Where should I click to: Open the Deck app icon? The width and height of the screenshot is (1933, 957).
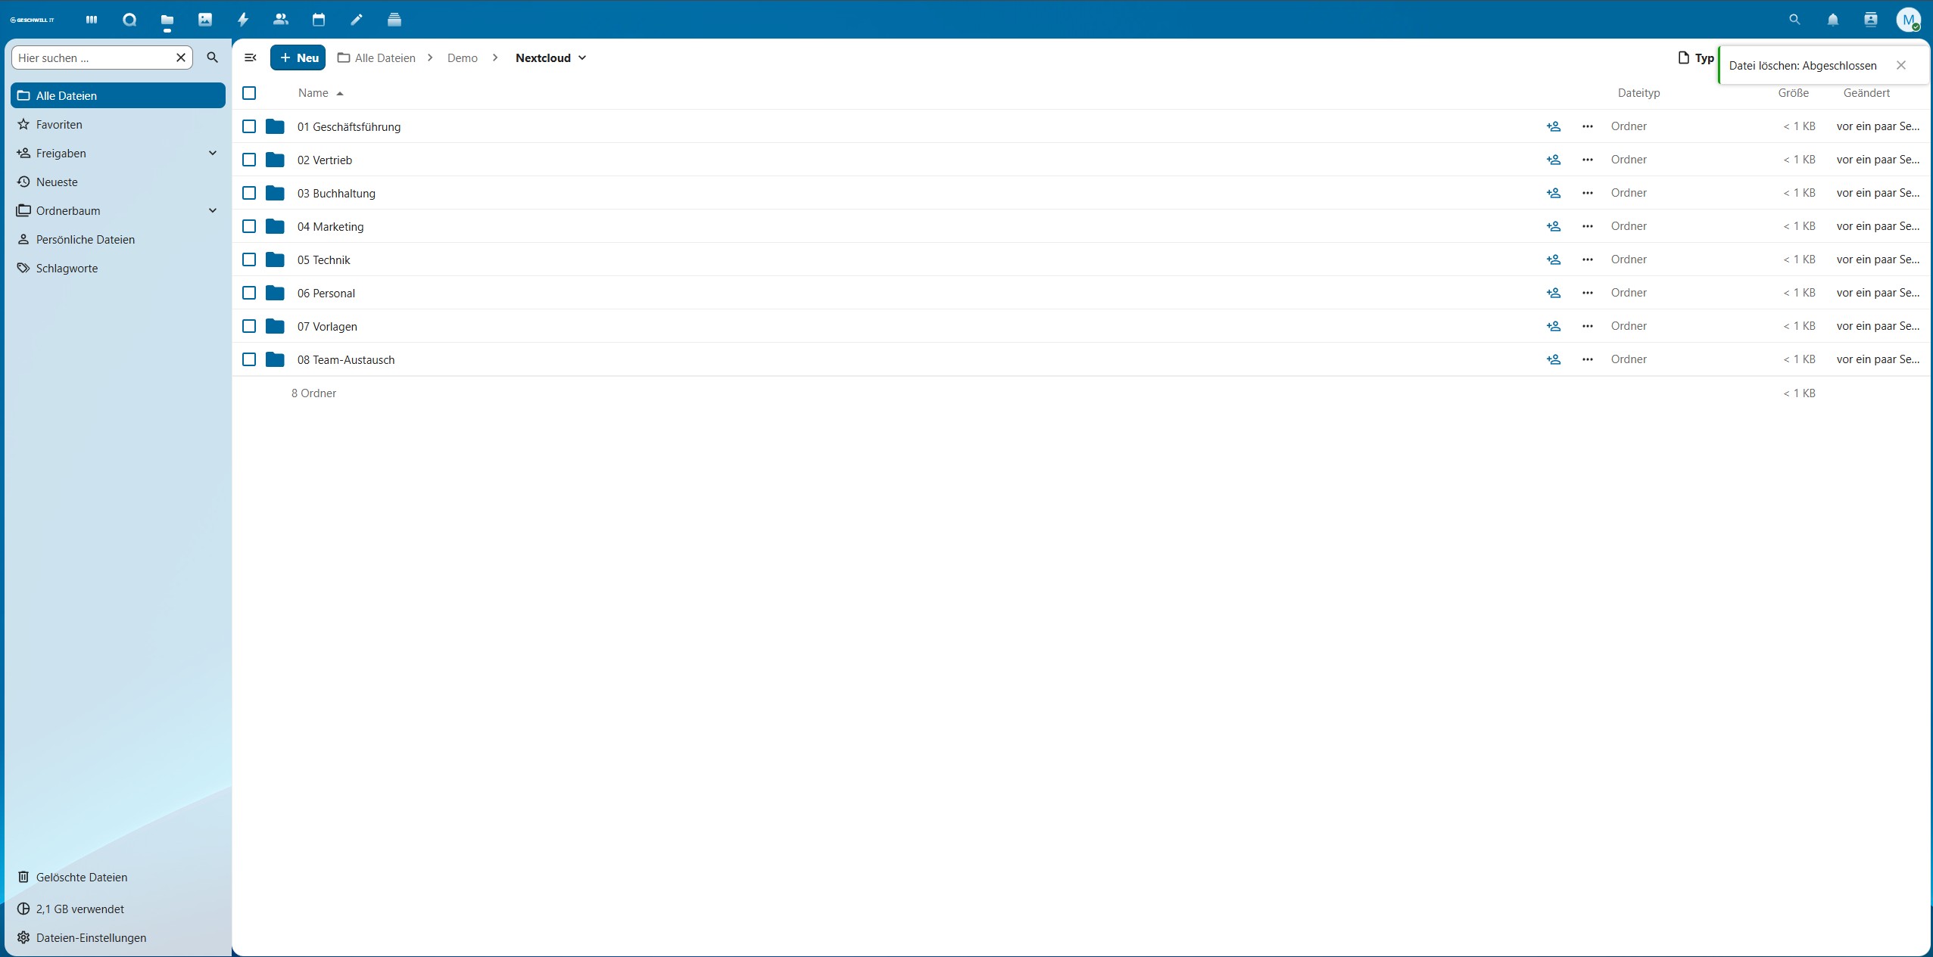394,20
